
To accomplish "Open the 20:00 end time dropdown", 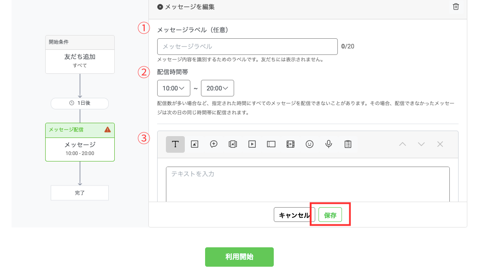I will point(217,88).
